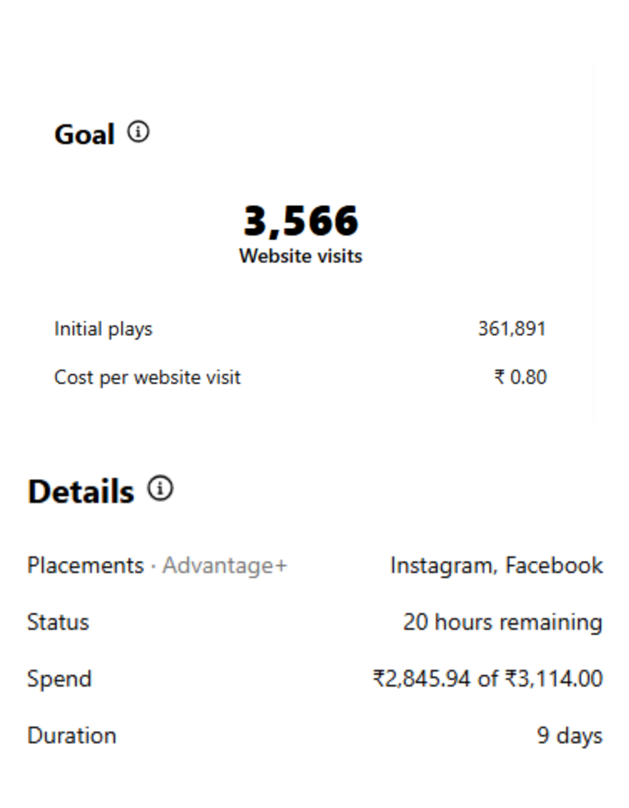Select the Details heading info circle
Viewport: 629px width, 808px height.
point(160,489)
